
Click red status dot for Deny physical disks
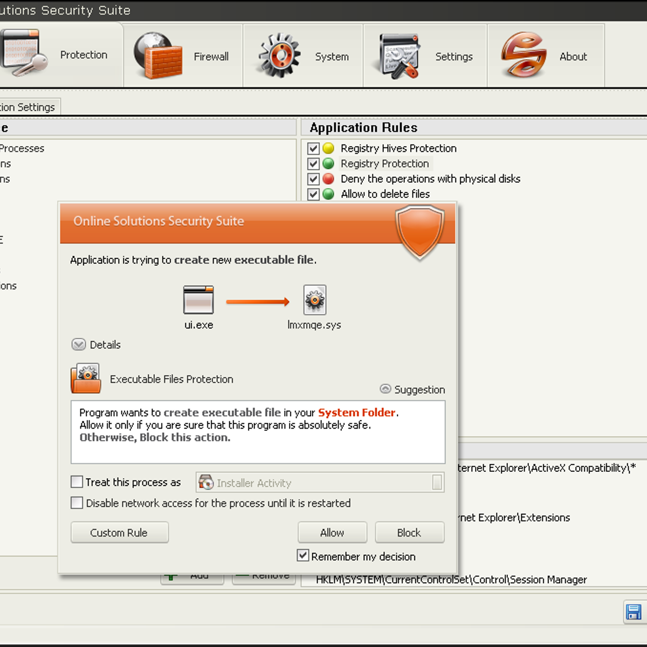(x=328, y=178)
